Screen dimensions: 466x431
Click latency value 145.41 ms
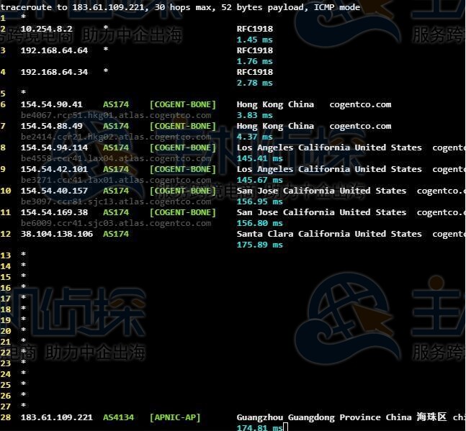pyautogui.click(x=260, y=158)
